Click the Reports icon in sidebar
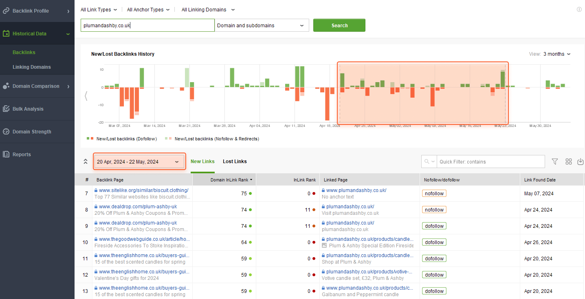This screenshot has width=585, height=299. click(6, 154)
